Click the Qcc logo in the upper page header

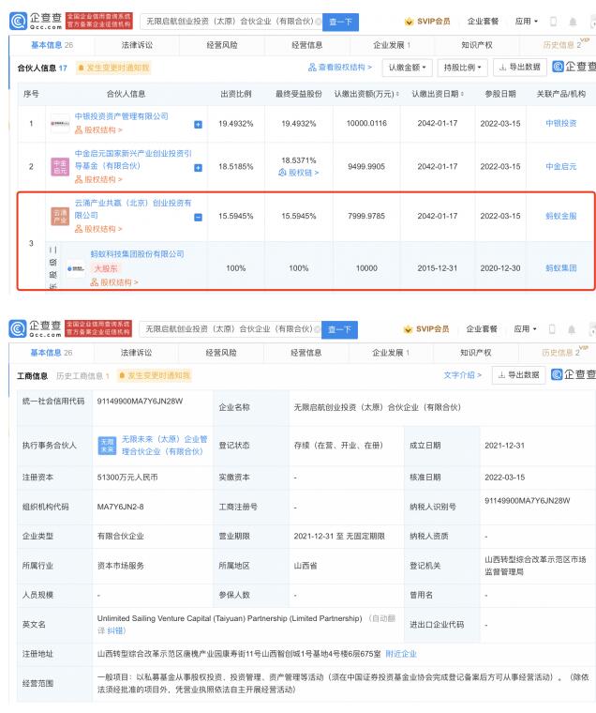36,21
